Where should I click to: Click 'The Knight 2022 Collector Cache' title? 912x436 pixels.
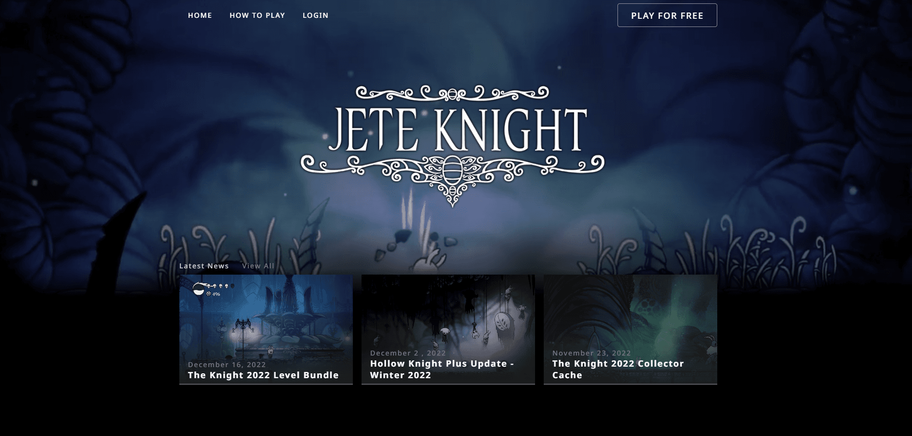coord(618,370)
